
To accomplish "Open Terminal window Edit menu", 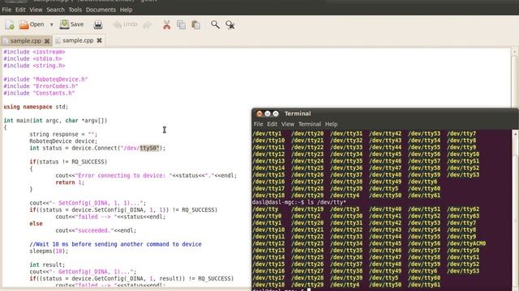I will [272, 124].
